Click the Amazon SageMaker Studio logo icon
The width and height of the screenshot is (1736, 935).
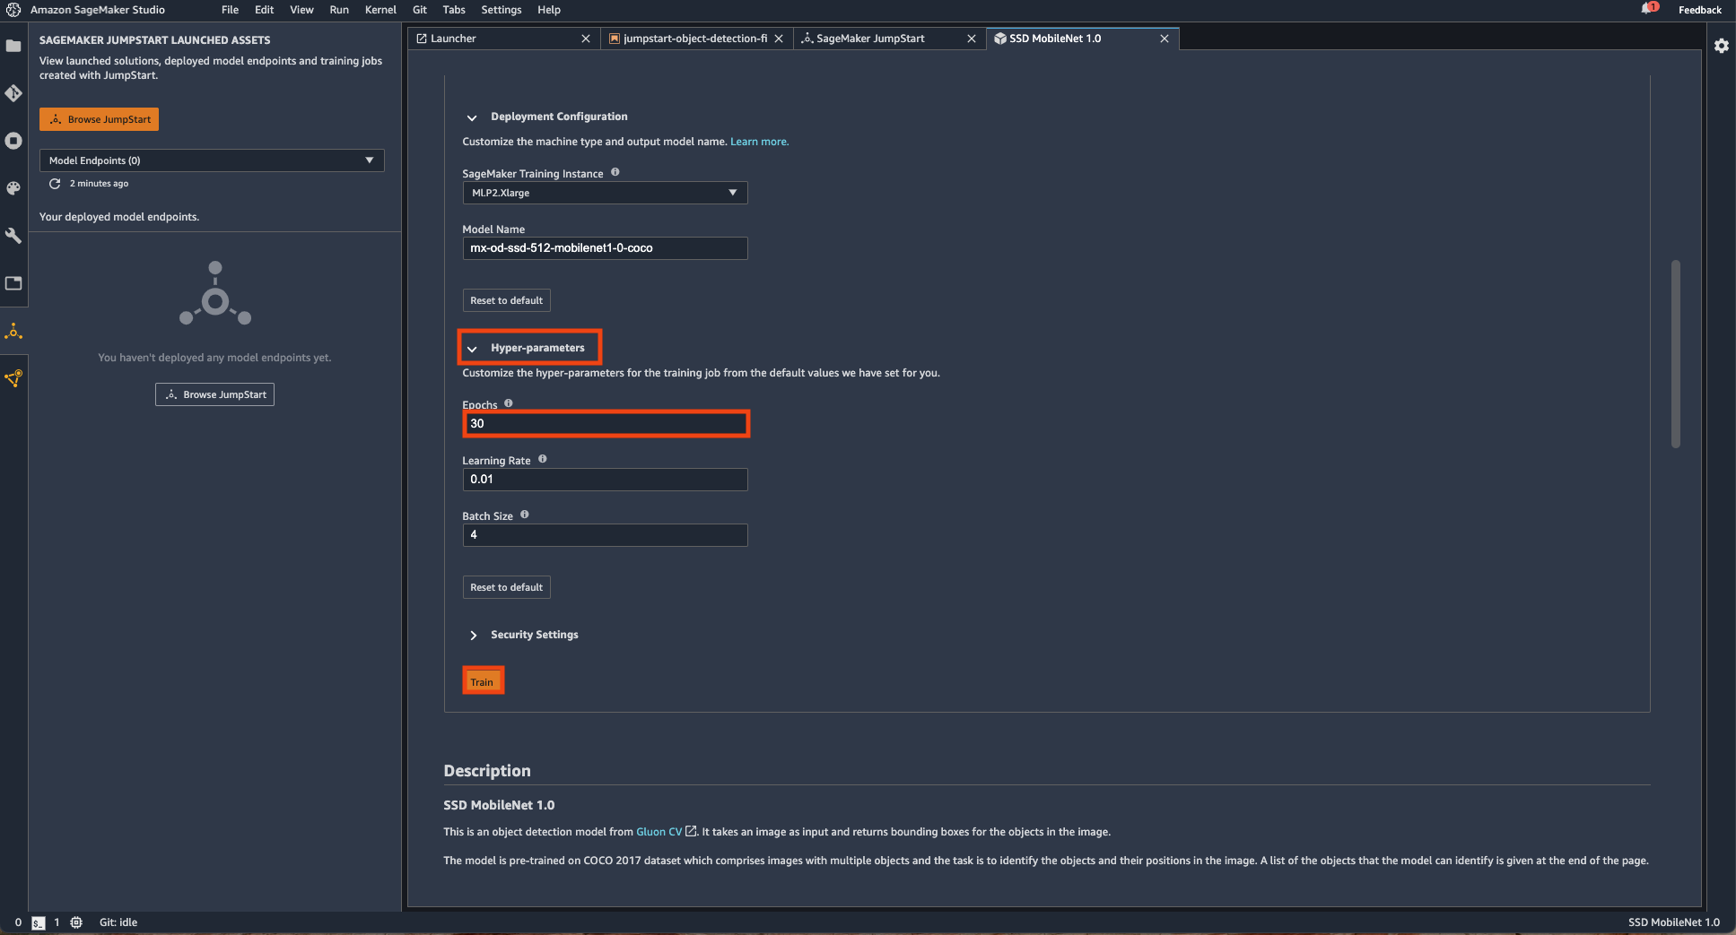tap(13, 10)
